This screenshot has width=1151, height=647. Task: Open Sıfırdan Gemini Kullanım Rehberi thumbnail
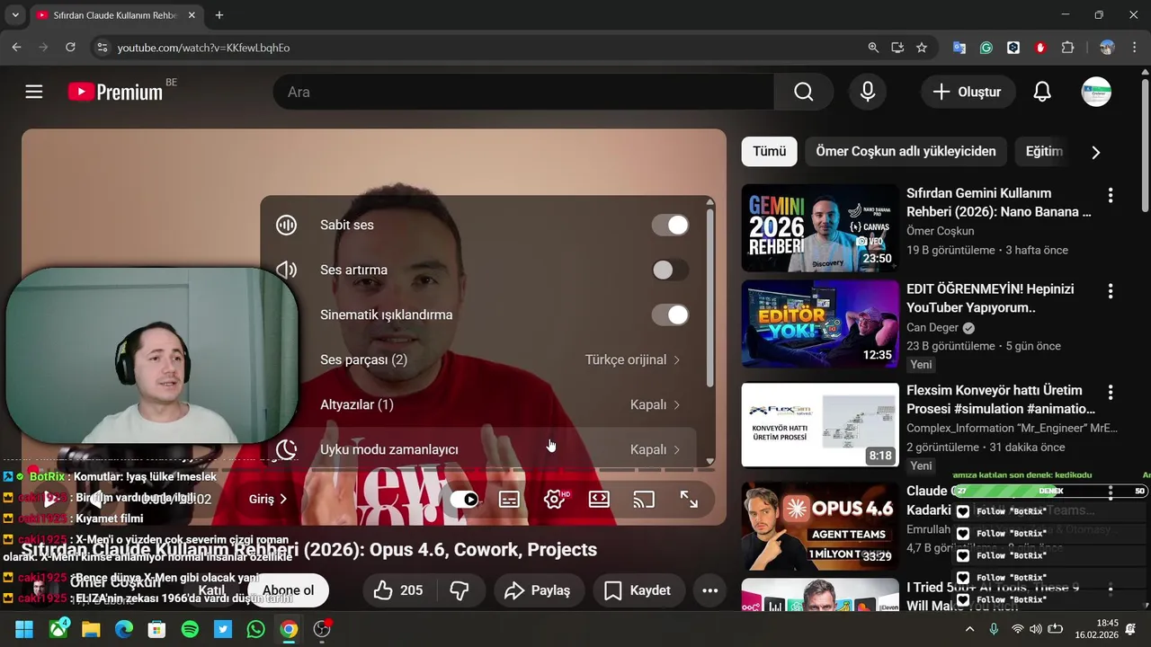(x=820, y=228)
